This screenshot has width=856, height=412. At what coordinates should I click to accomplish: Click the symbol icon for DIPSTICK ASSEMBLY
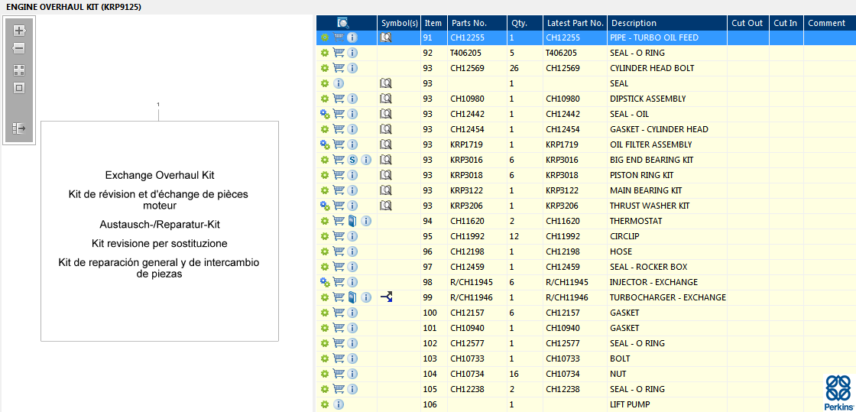pyautogui.click(x=386, y=99)
